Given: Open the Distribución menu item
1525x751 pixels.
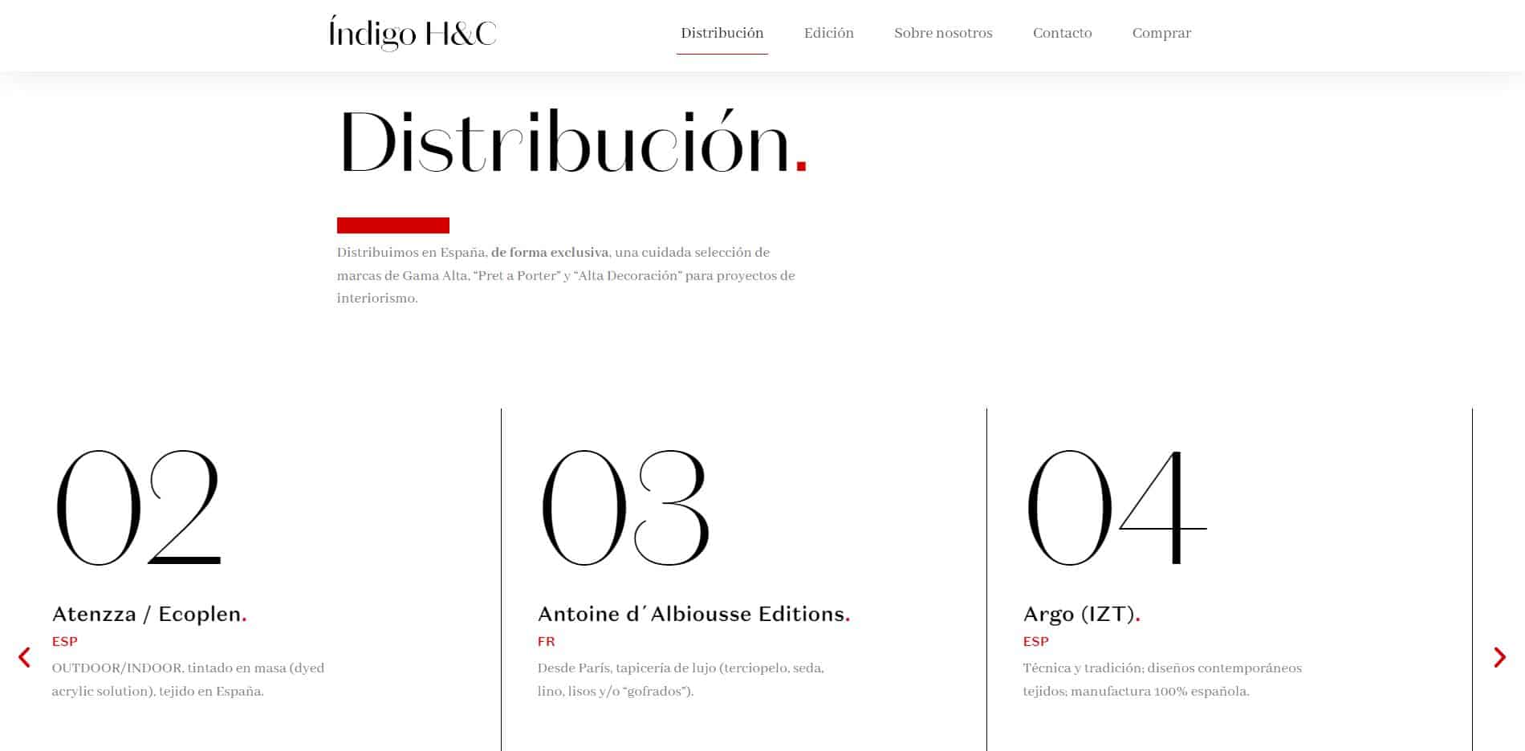Looking at the screenshot, I should (722, 33).
